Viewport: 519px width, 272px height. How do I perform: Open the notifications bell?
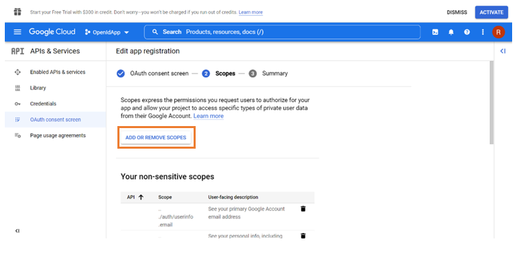451,32
